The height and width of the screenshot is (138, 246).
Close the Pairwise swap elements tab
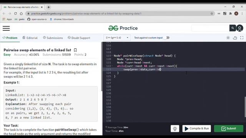pyautogui.click(x=42, y=7)
